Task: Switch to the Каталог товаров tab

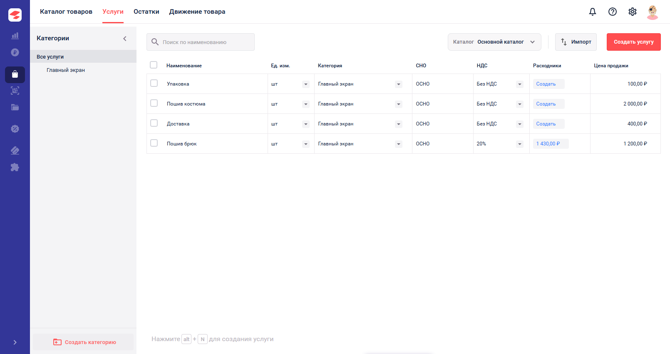Action: [x=66, y=12]
